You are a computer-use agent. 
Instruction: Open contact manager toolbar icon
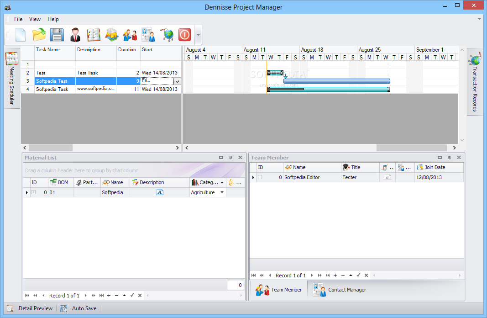(x=148, y=35)
